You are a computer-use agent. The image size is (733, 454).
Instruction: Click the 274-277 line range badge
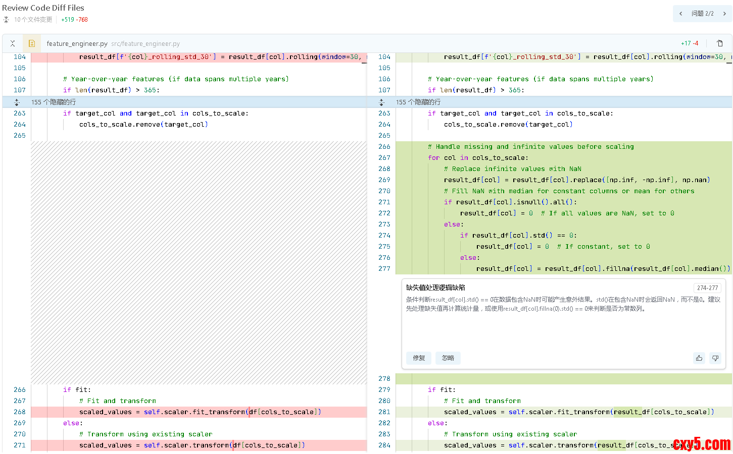(707, 288)
